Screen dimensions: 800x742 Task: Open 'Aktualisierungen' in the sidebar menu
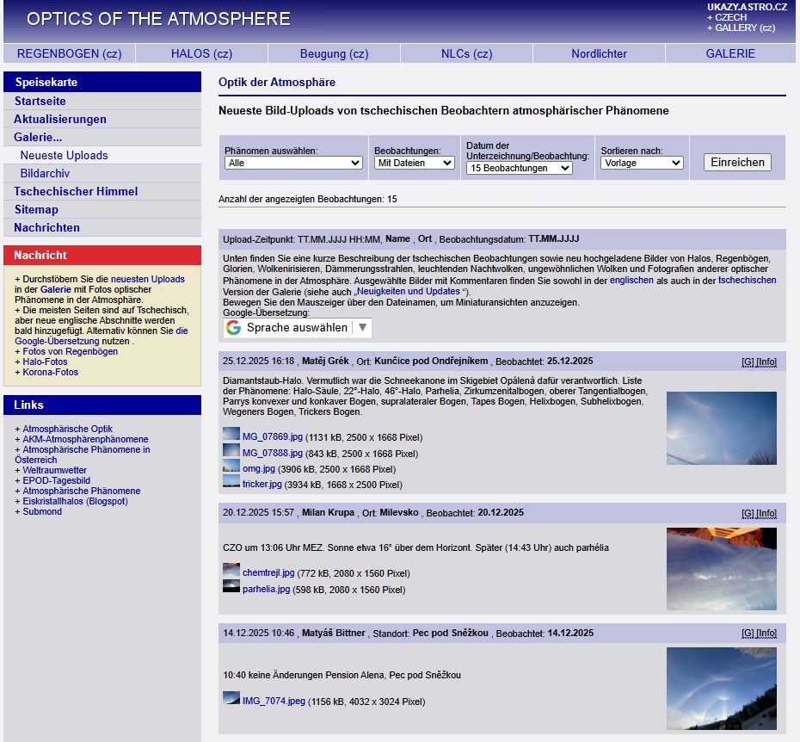tap(60, 120)
